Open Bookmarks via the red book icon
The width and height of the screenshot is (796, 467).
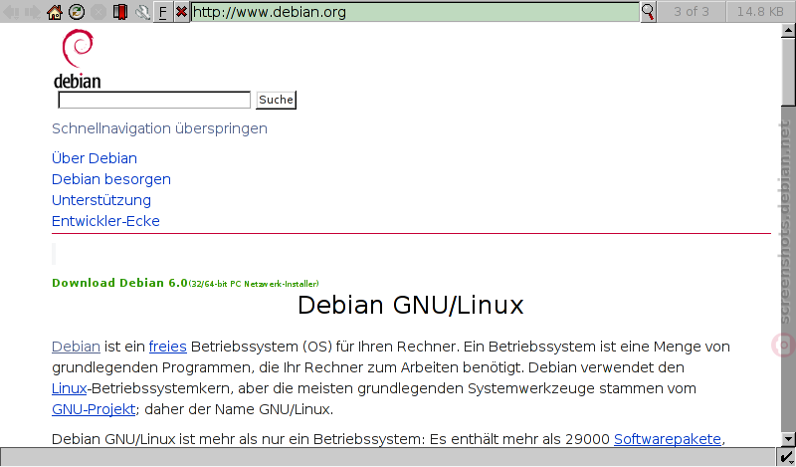click(120, 12)
